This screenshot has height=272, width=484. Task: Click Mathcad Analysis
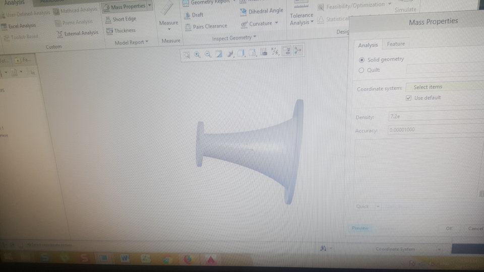[75, 11]
